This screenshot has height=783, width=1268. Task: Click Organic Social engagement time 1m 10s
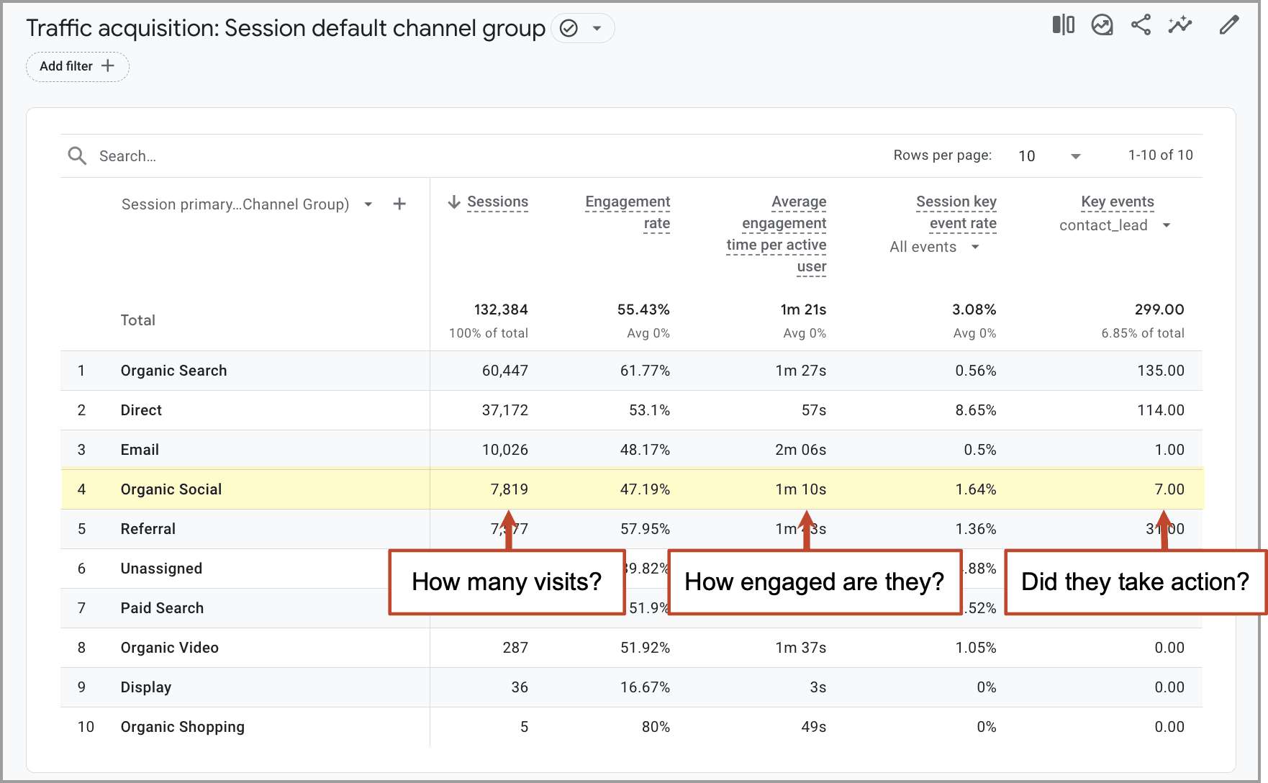point(800,489)
